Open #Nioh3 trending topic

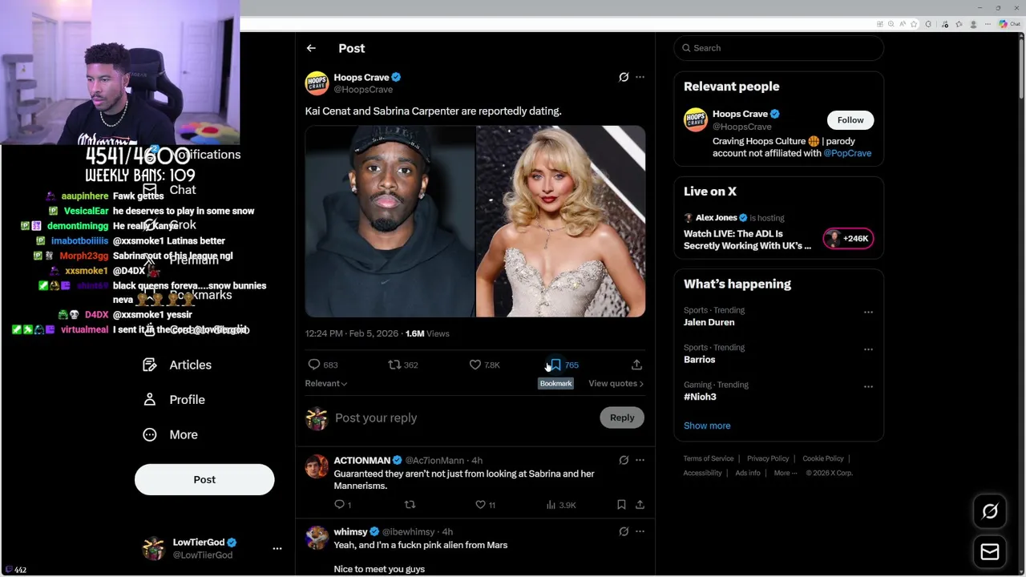point(700,397)
